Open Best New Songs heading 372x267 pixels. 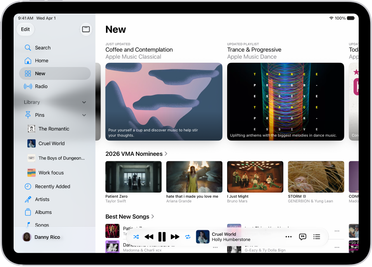127,217
